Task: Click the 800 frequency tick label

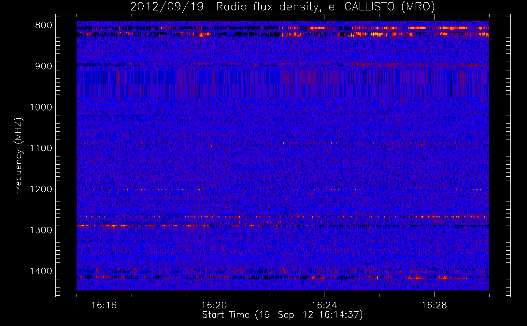Action: pos(43,25)
